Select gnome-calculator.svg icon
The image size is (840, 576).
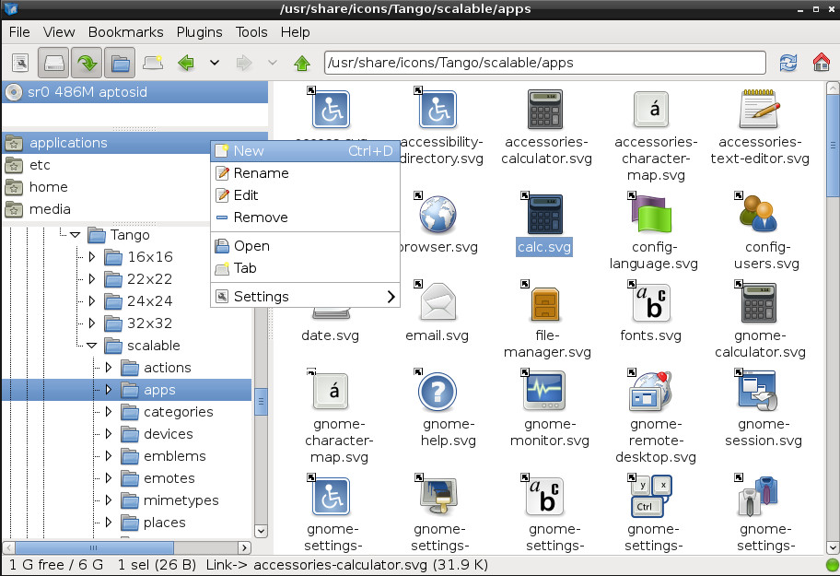tap(759, 302)
